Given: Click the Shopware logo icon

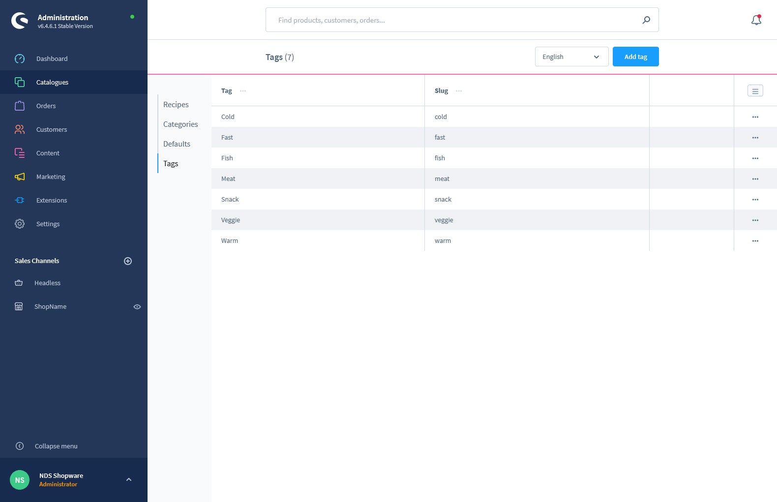Looking at the screenshot, I should tap(20, 21).
